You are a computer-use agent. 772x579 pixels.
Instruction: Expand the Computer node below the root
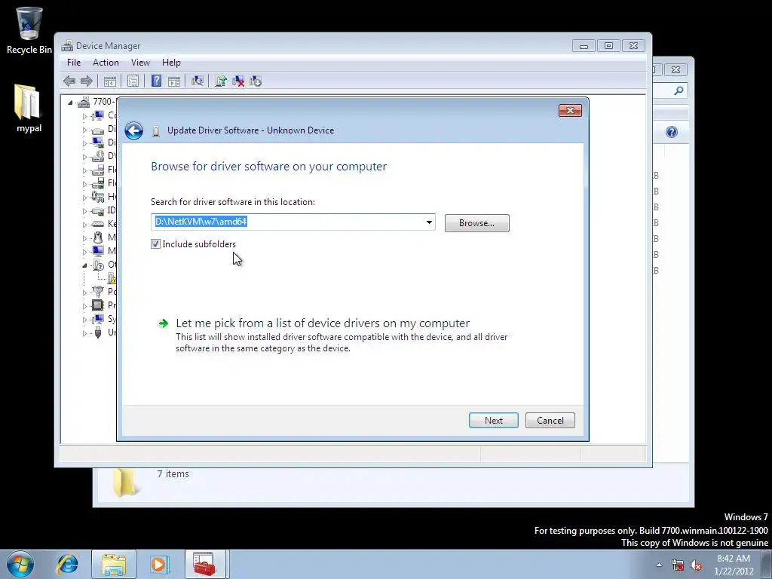(x=84, y=116)
